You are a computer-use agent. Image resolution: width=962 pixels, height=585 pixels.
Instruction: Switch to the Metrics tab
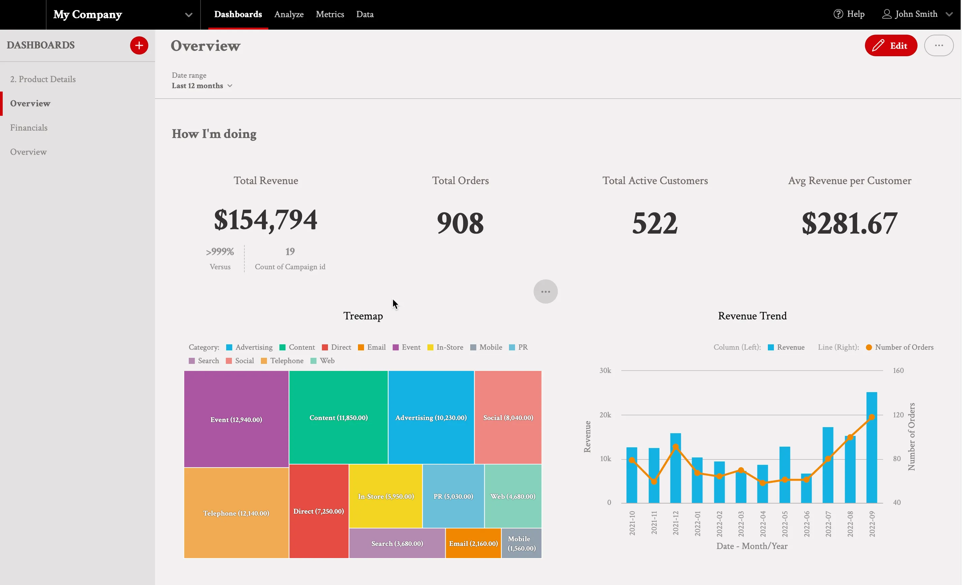tap(330, 14)
